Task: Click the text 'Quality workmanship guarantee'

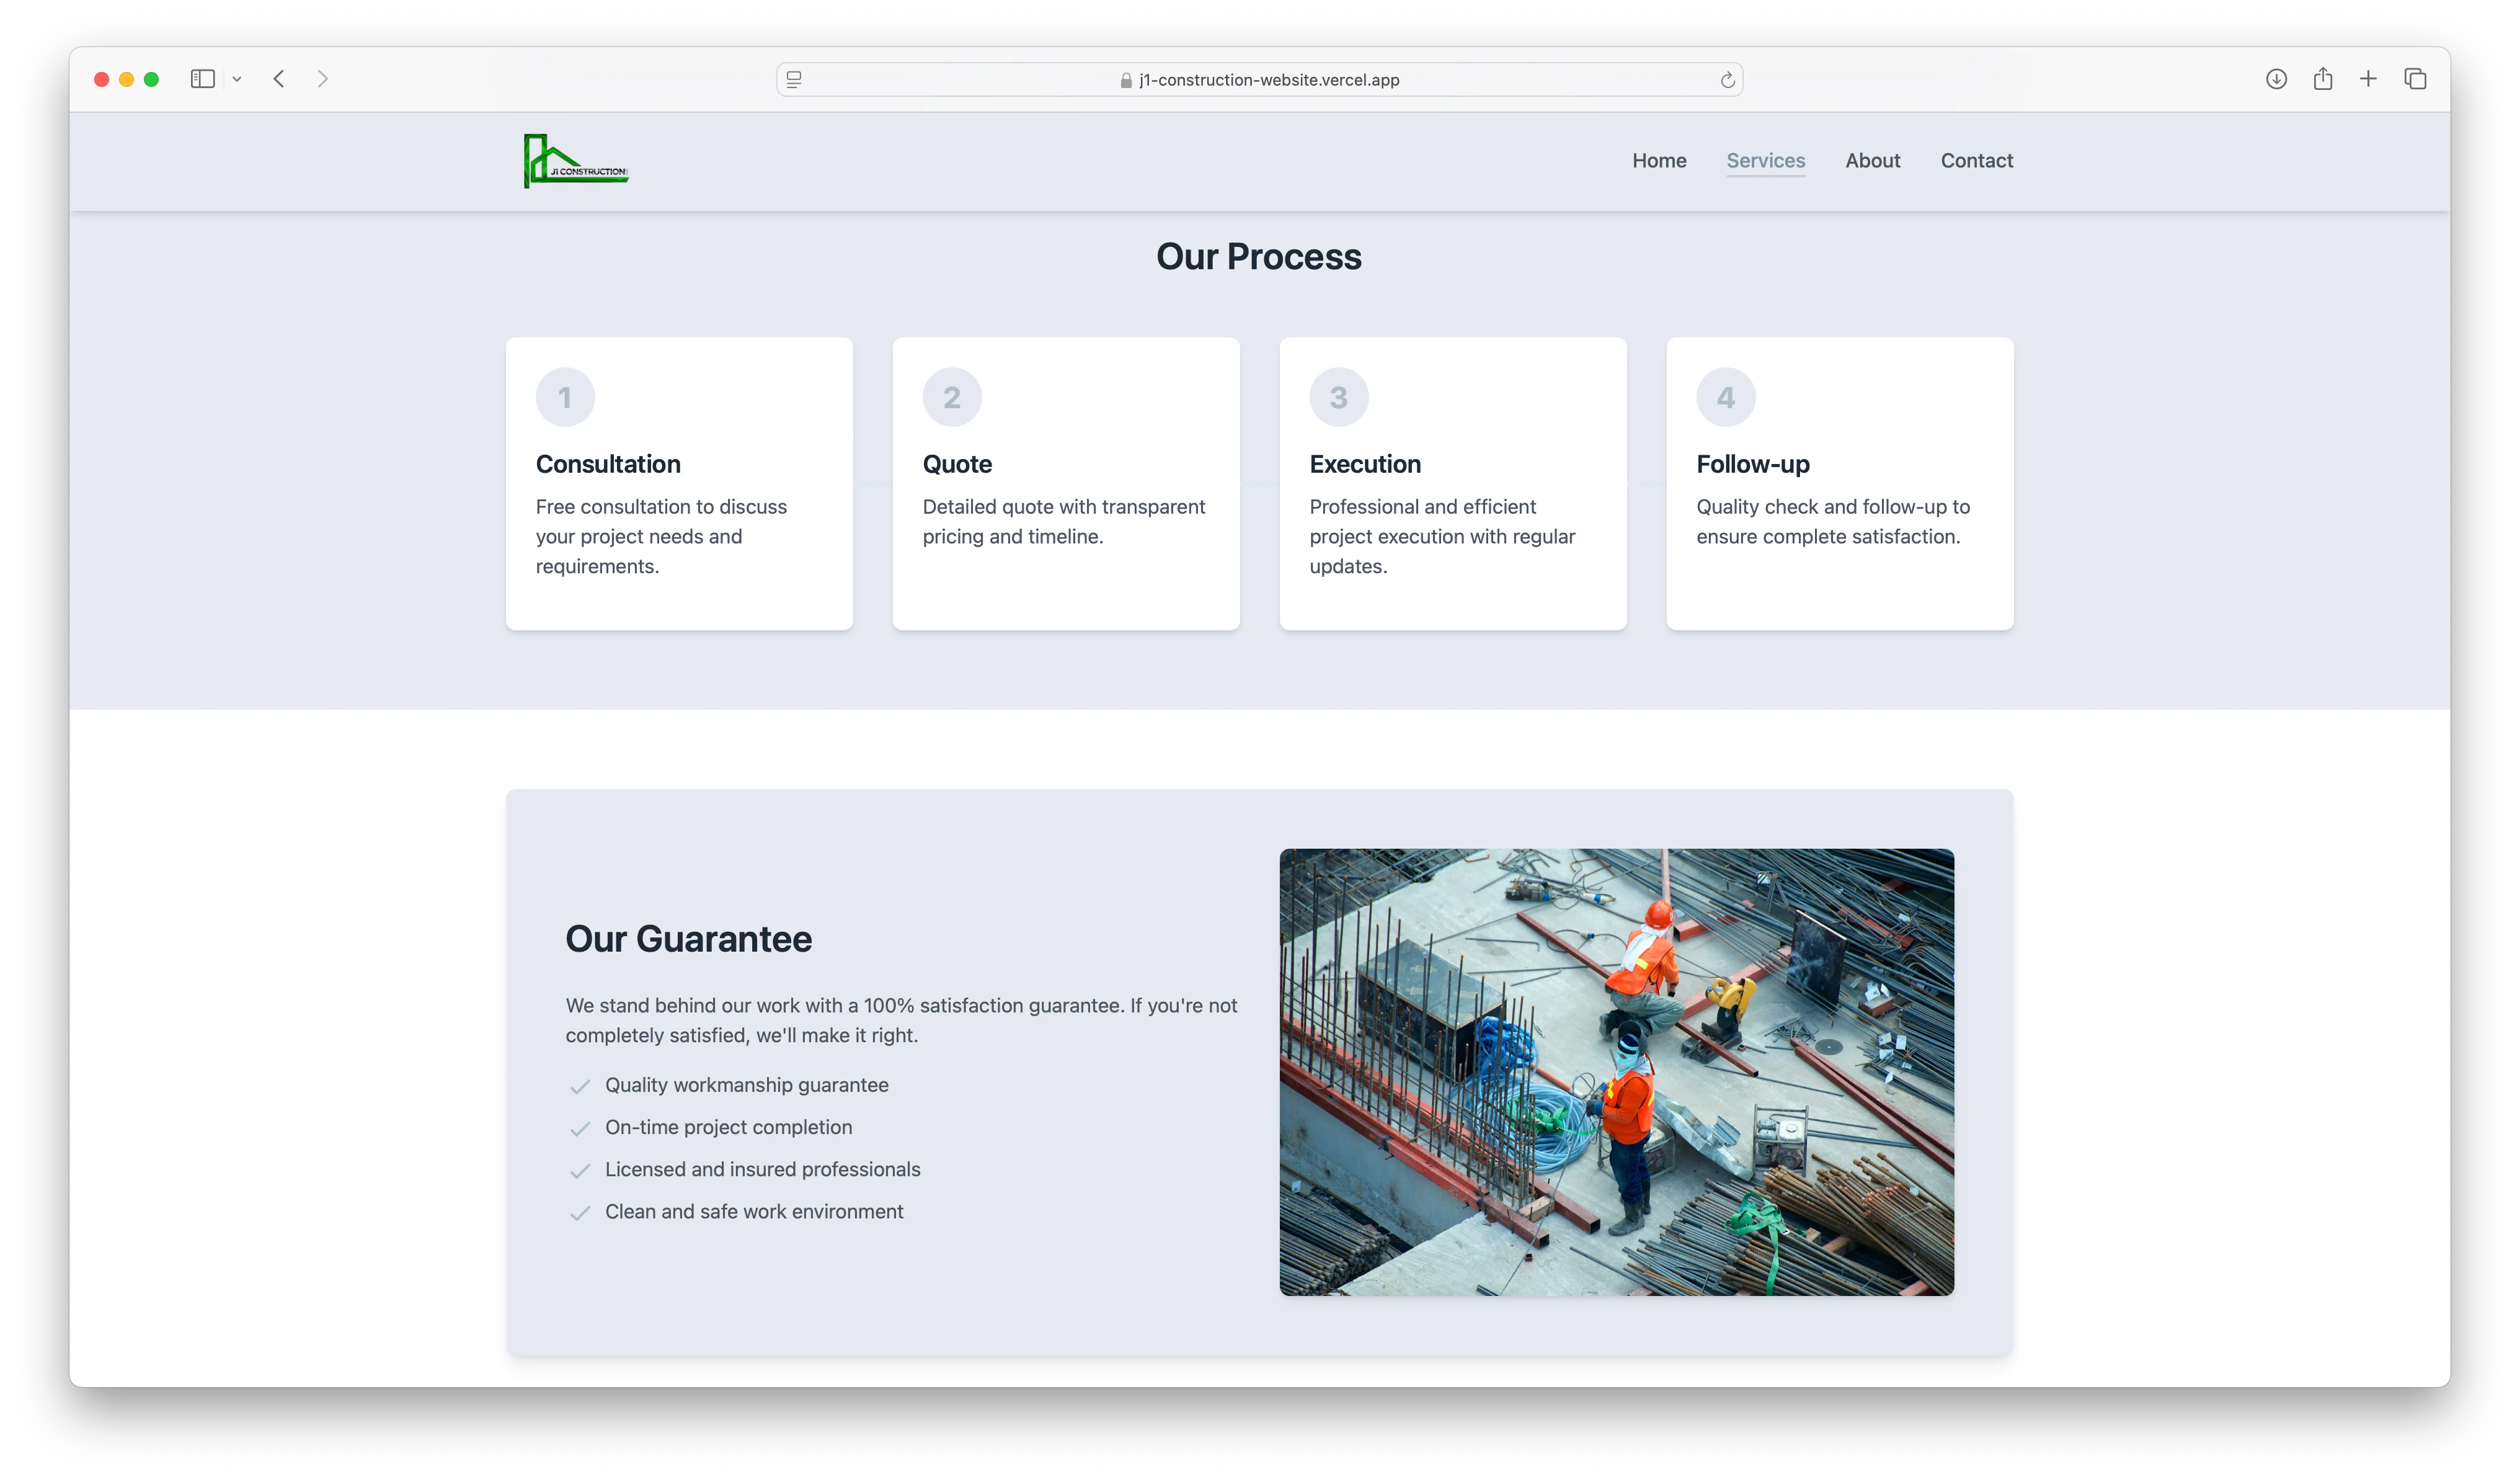Action: pyautogui.click(x=746, y=1084)
